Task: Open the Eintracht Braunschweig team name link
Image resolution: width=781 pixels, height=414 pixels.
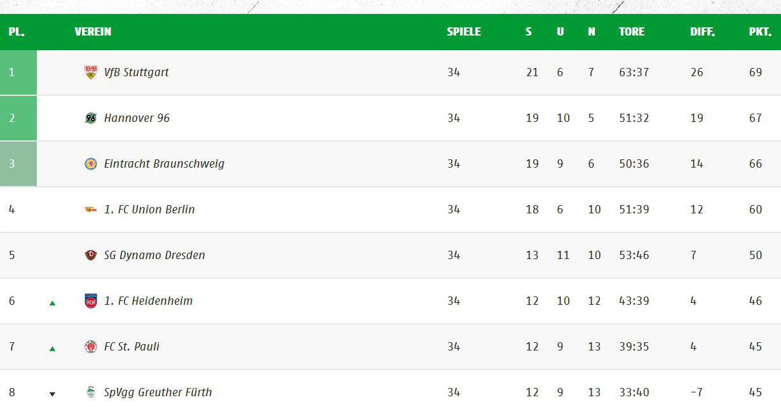Action: pyautogui.click(x=164, y=164)
